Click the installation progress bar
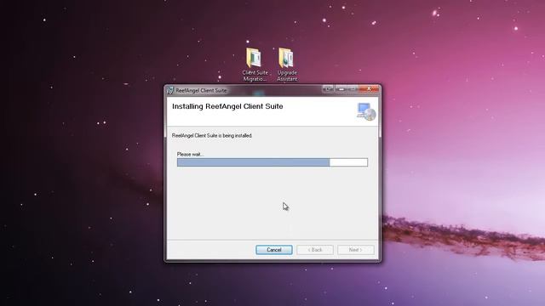This screenshot has height=306, width=545. (272, 162)
